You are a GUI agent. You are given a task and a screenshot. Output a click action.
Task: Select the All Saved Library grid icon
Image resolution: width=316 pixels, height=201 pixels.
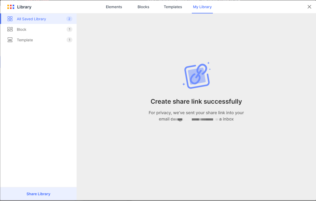[10, 19]
